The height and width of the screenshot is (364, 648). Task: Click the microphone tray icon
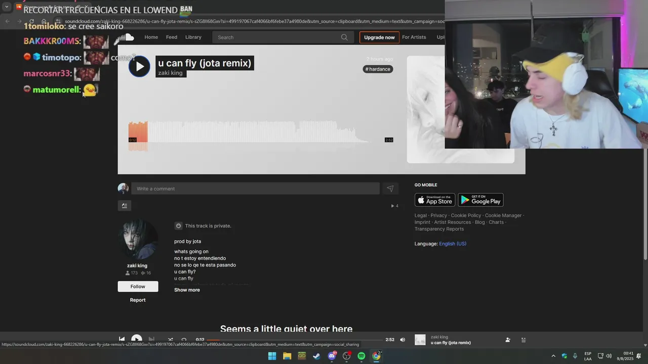(575, 356)
